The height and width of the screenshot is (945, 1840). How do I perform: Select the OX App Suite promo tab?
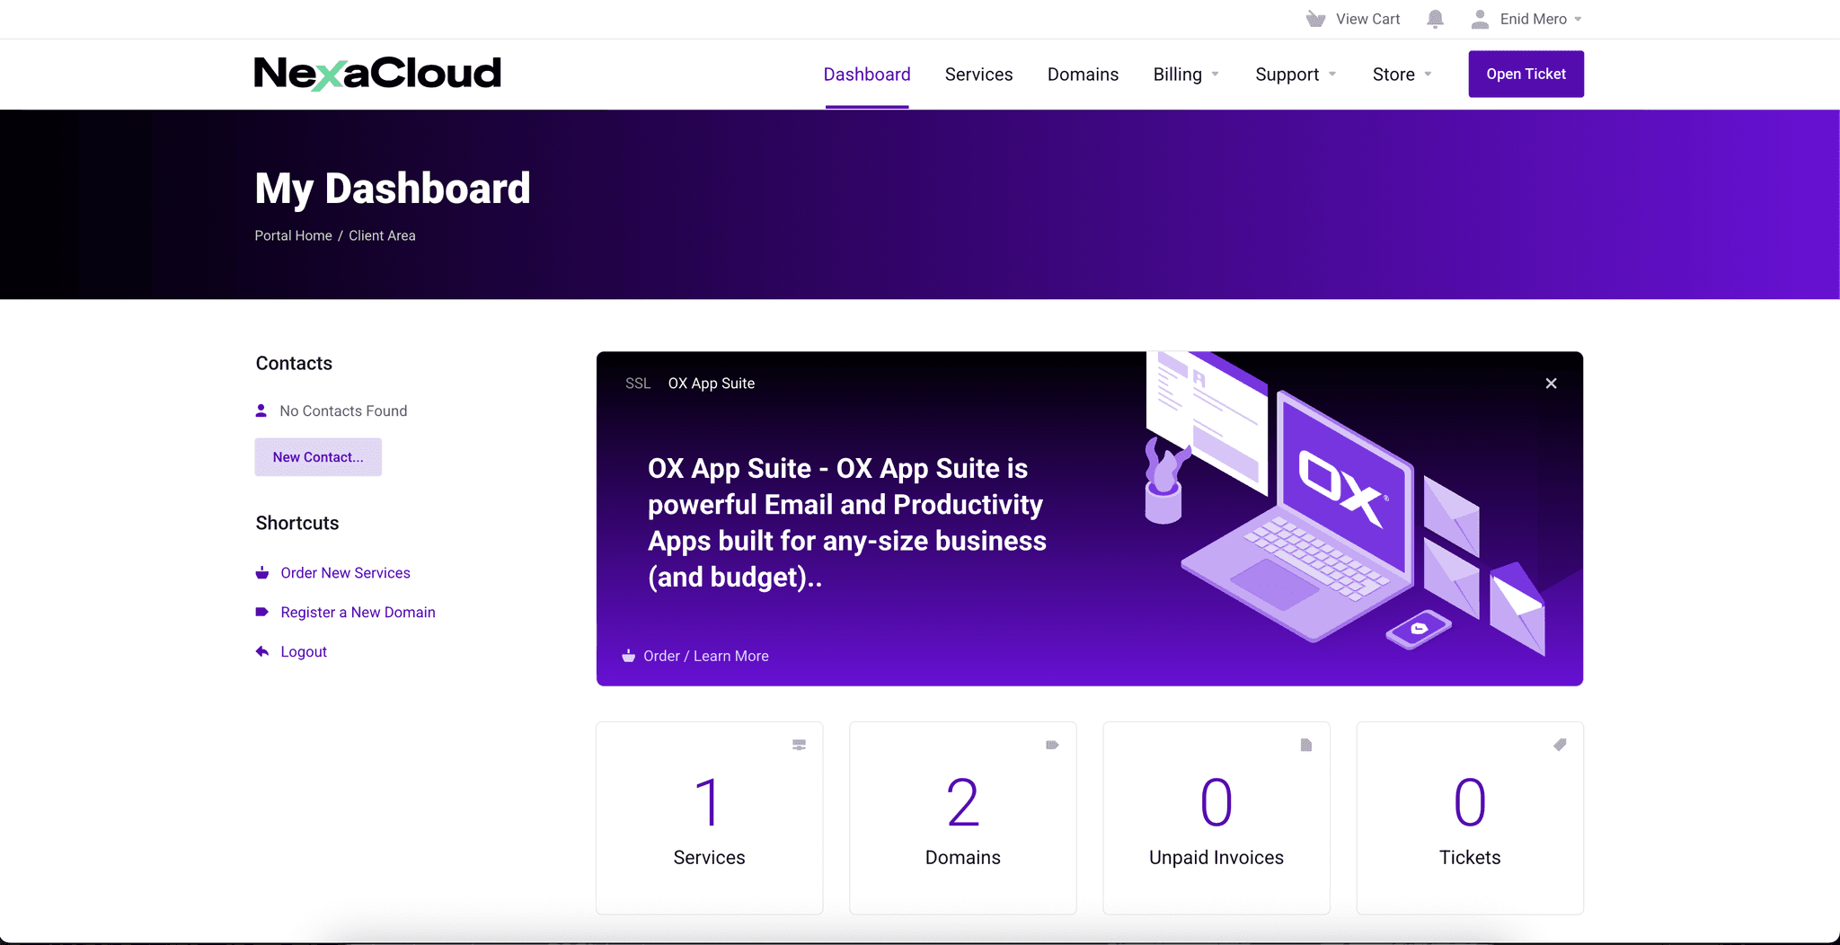712,384
